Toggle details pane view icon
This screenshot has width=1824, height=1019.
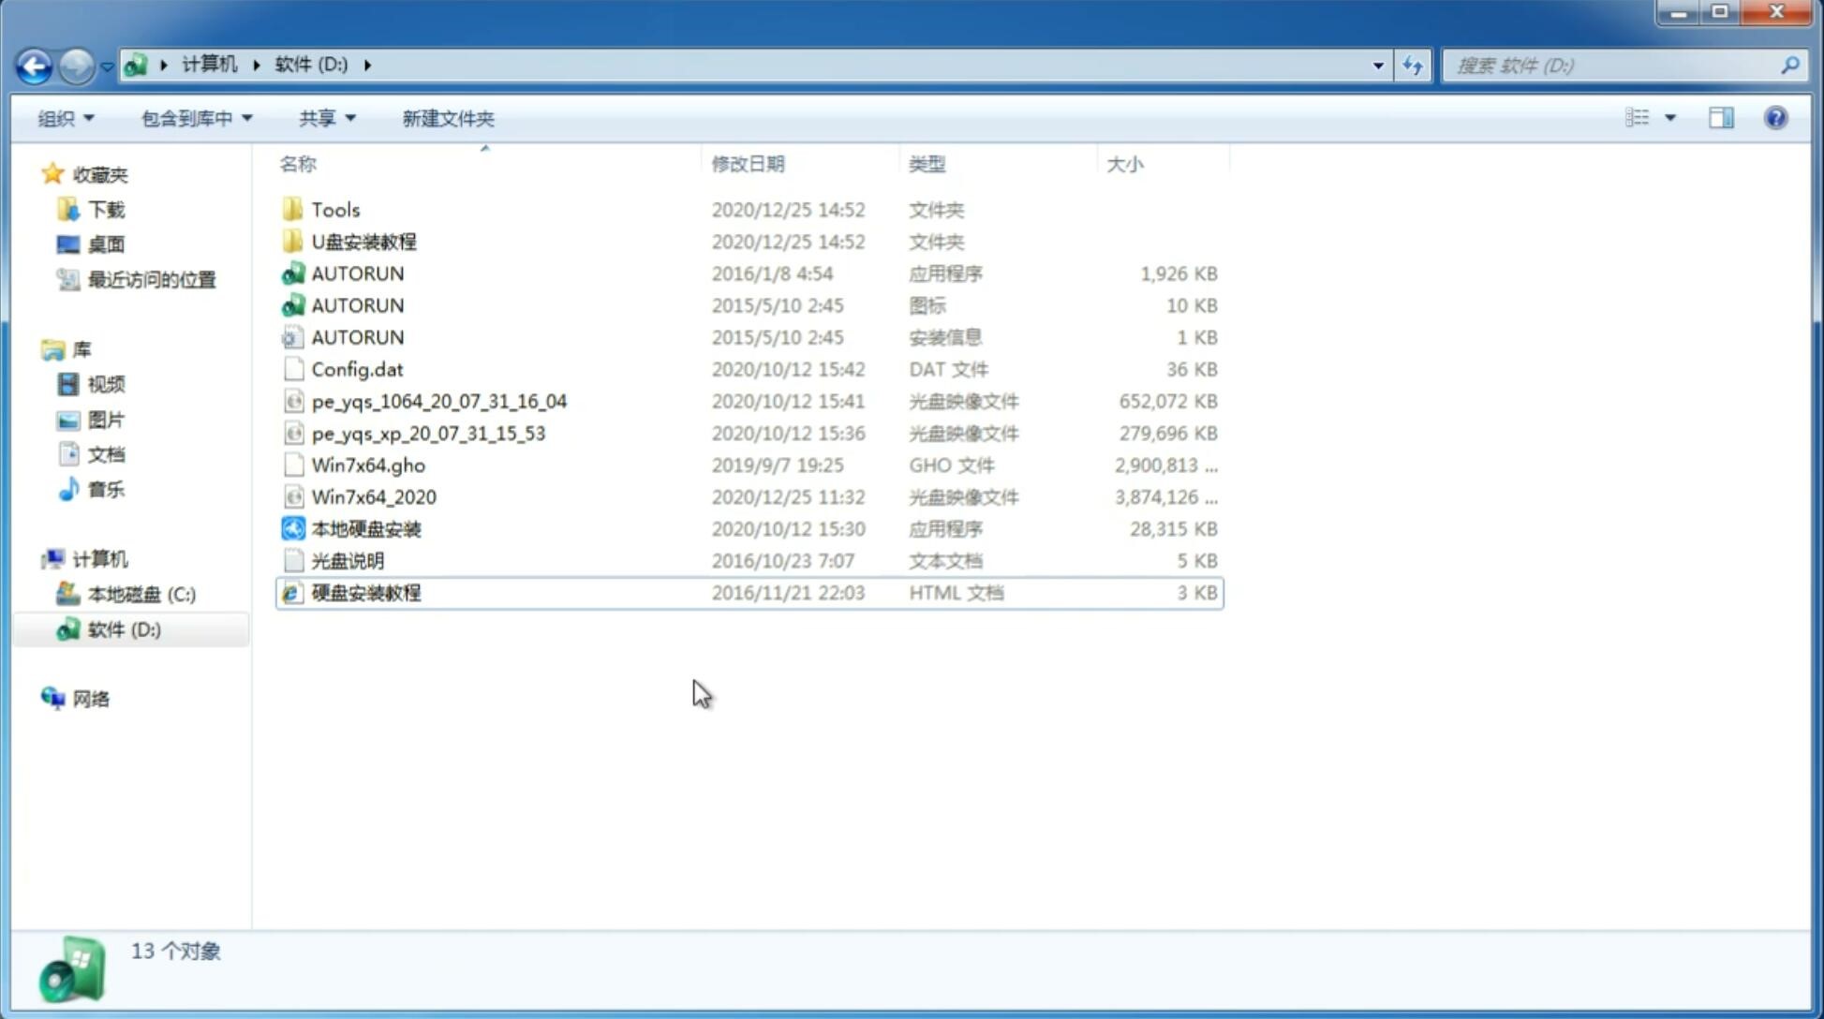click(x=1724, y=118)
